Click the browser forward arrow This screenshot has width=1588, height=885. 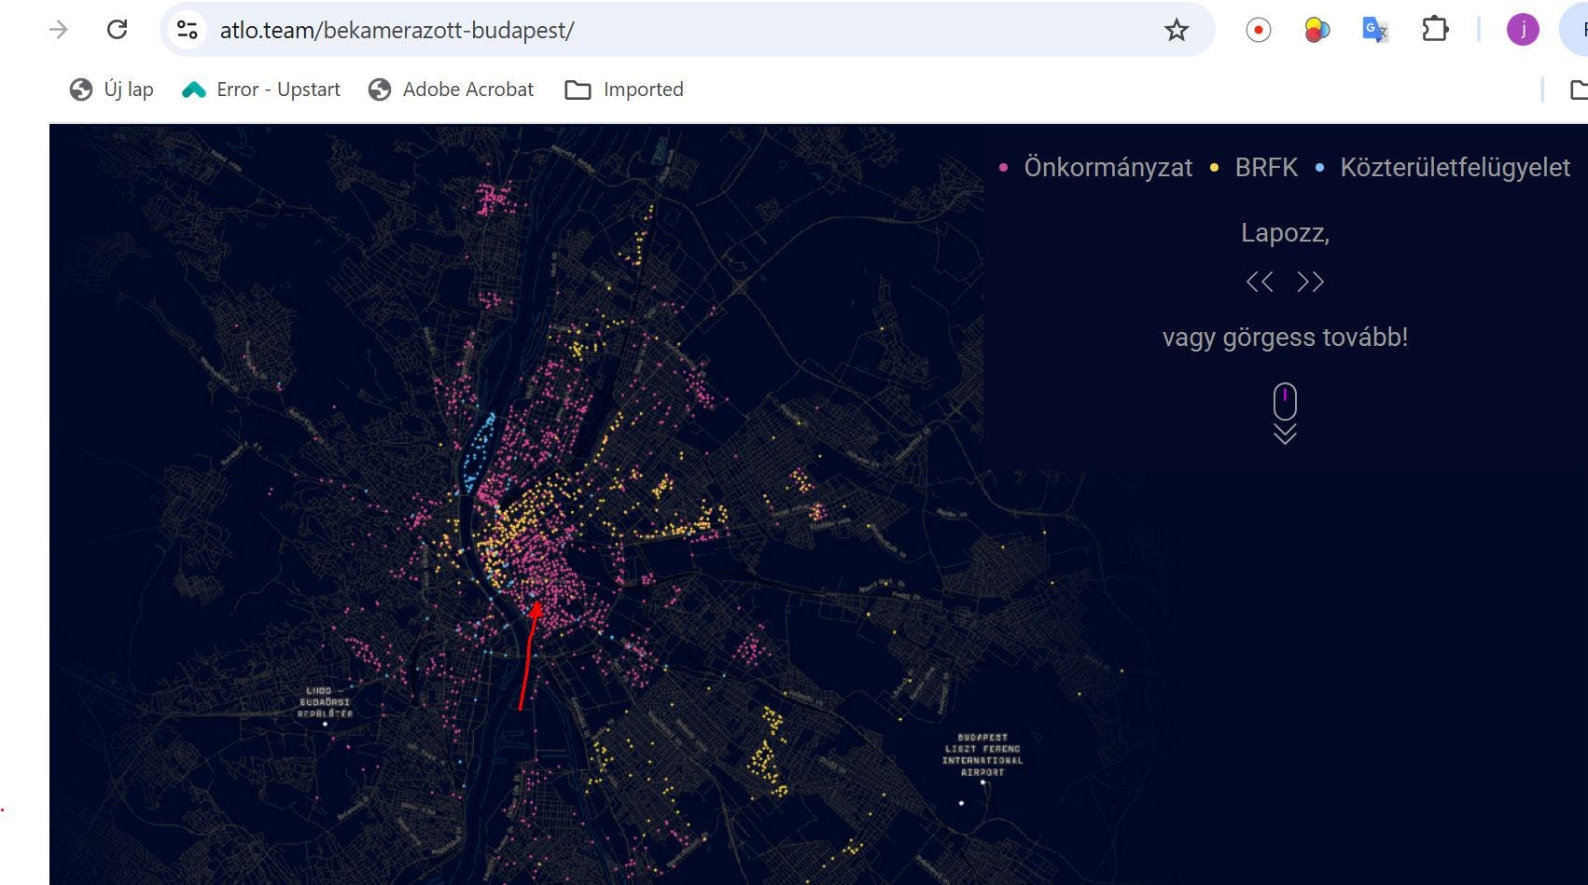tap(59, 30)
